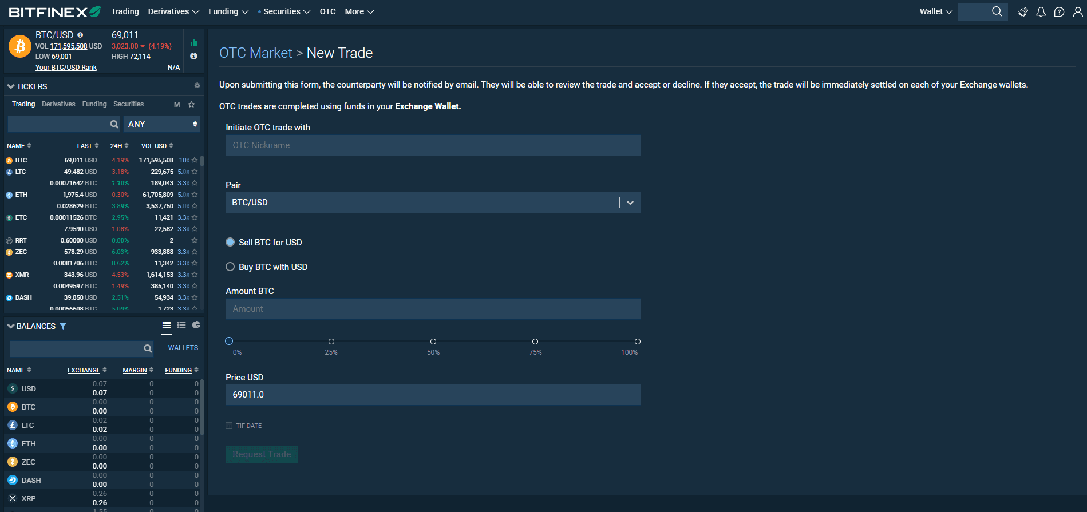The image size is (1087, 512).
Task: Favorite the RRT ticker row star
Action: (195, 240)
